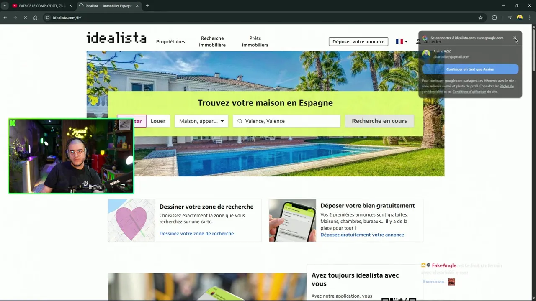Open the browser extensions puzzle icon
536x301 pixels.
pyautogui.click(x=495, y=18)
